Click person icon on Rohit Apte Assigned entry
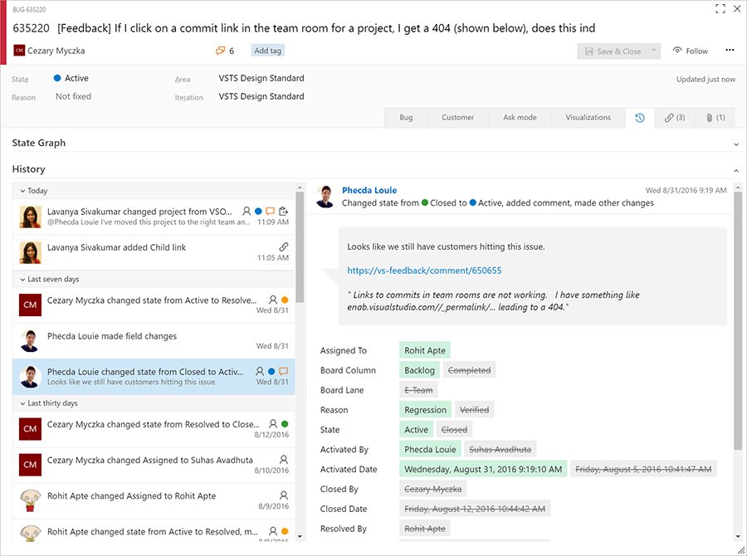This screenshot has width=747, height=556. pos(284,495)
